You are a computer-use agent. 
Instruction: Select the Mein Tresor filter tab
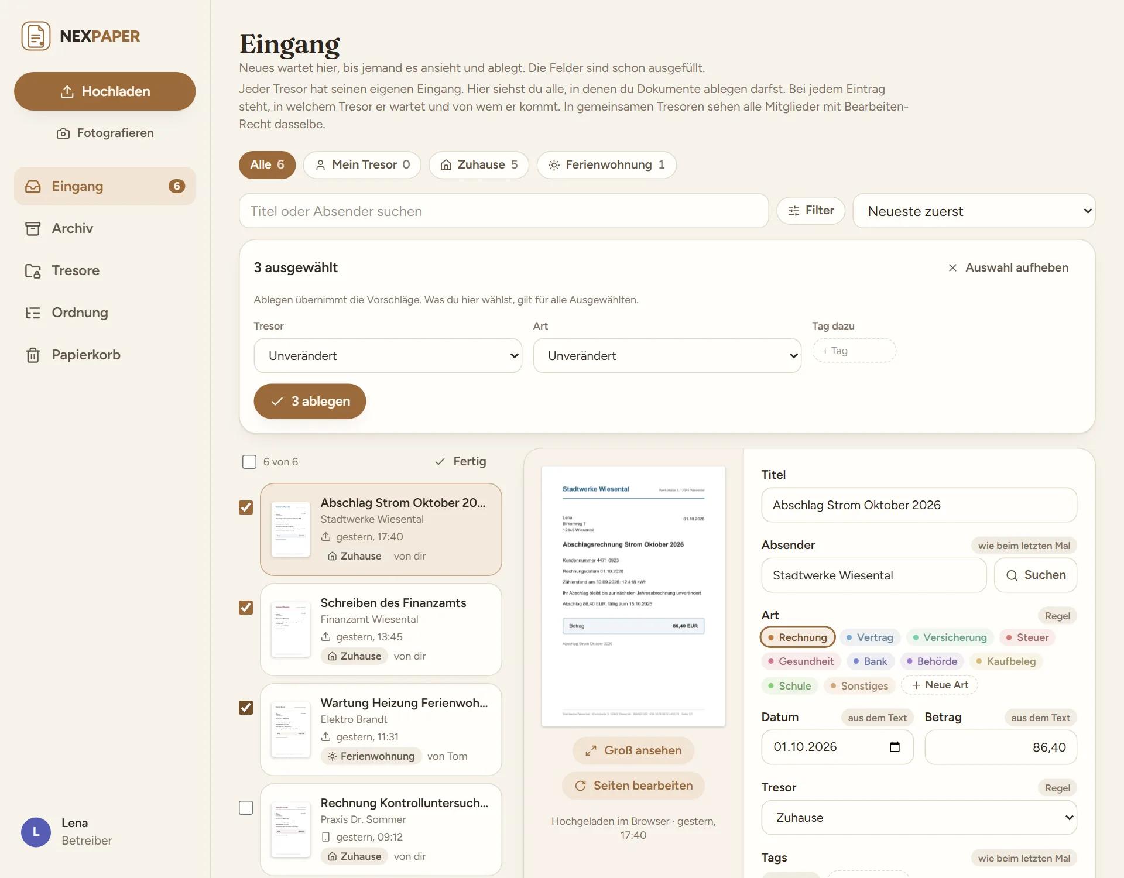[x=362, y=165]
